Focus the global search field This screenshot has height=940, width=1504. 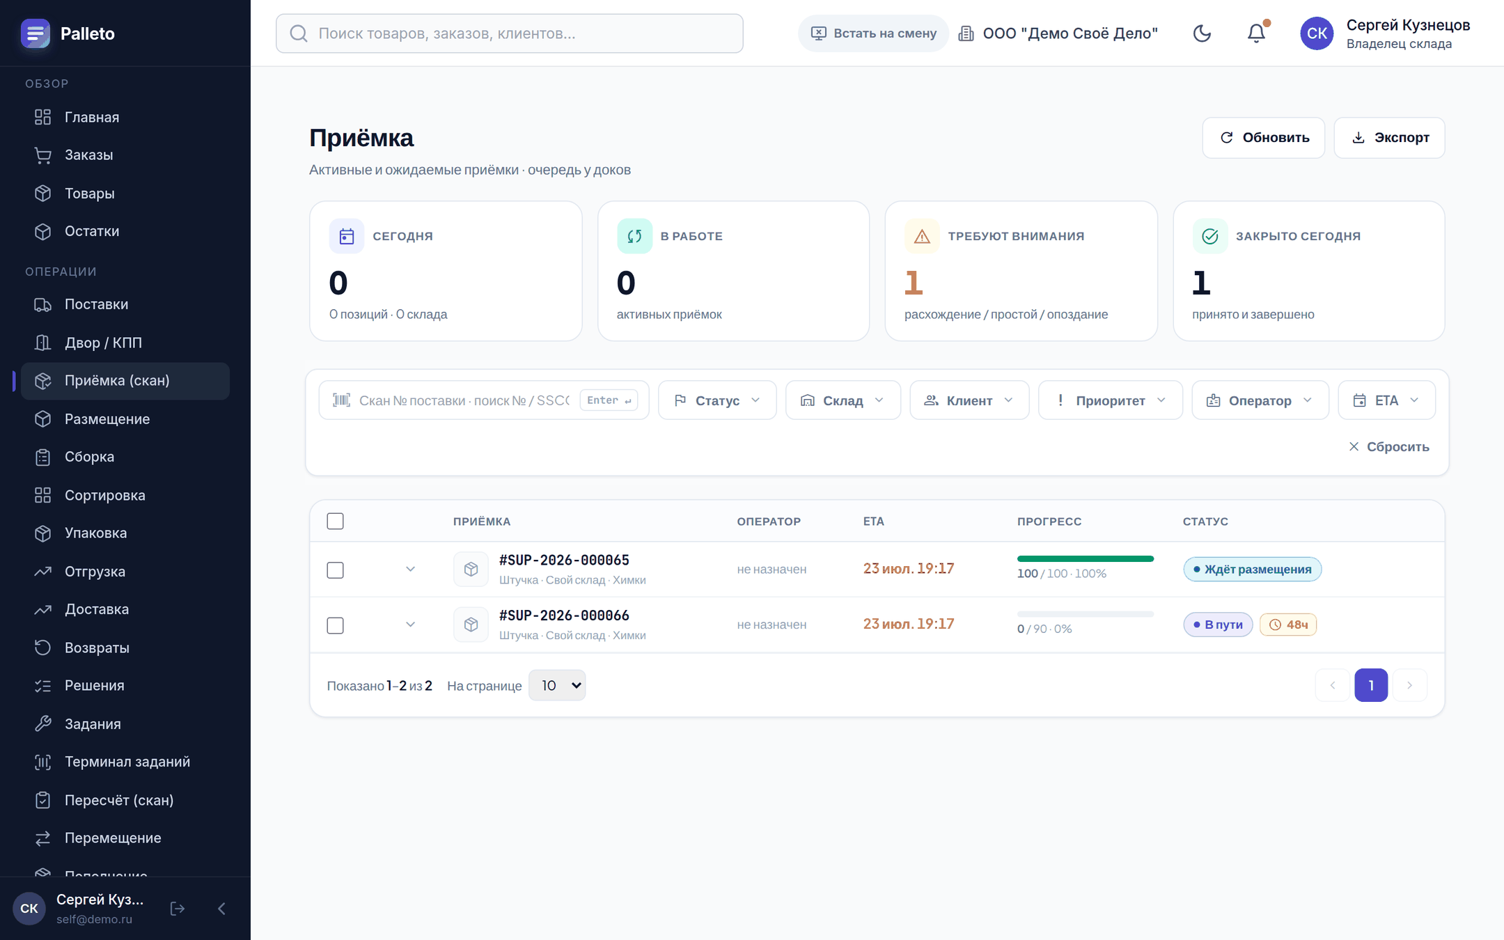[510, 33]
